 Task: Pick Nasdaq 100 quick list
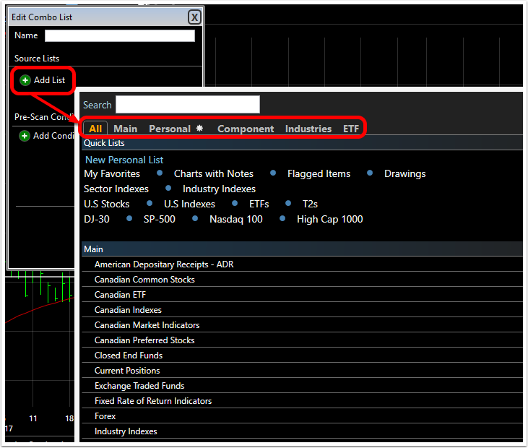(236, 219)
